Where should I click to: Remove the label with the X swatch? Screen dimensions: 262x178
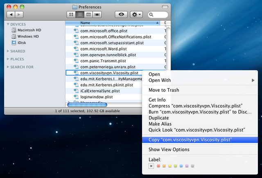151,166
